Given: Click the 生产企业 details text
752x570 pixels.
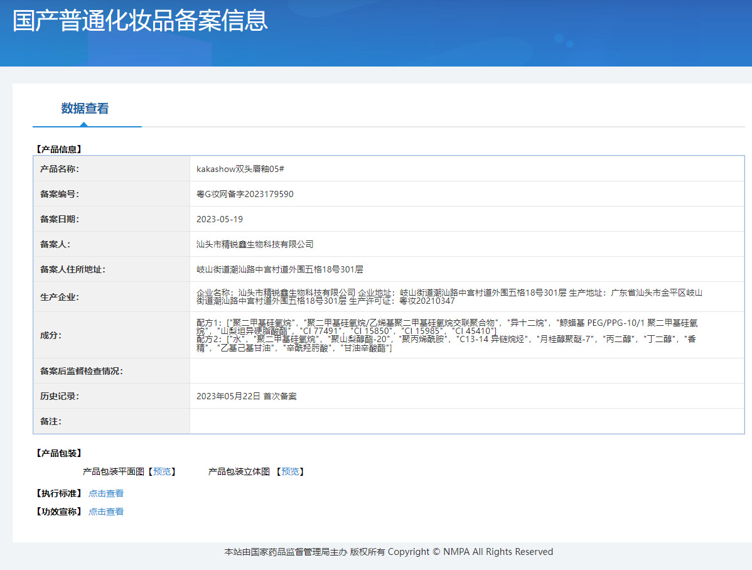Looking at the screenshot, I should (x=449, y=297).
